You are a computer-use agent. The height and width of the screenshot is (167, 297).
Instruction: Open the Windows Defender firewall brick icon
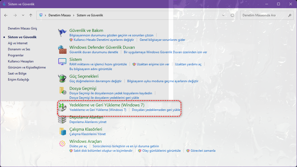click(62, 50)
